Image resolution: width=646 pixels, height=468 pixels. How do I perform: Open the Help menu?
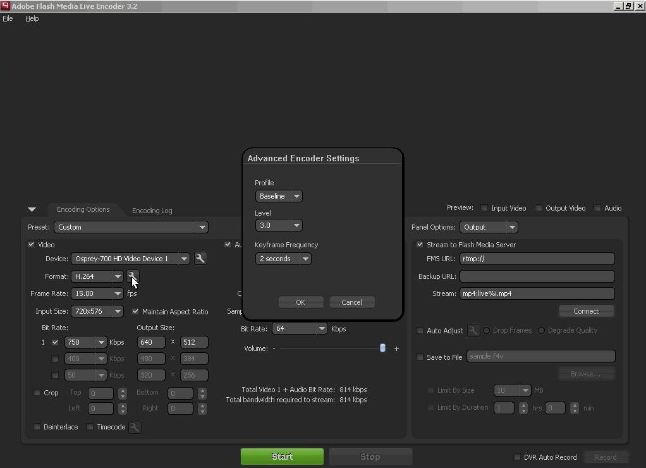click(32, 18)
